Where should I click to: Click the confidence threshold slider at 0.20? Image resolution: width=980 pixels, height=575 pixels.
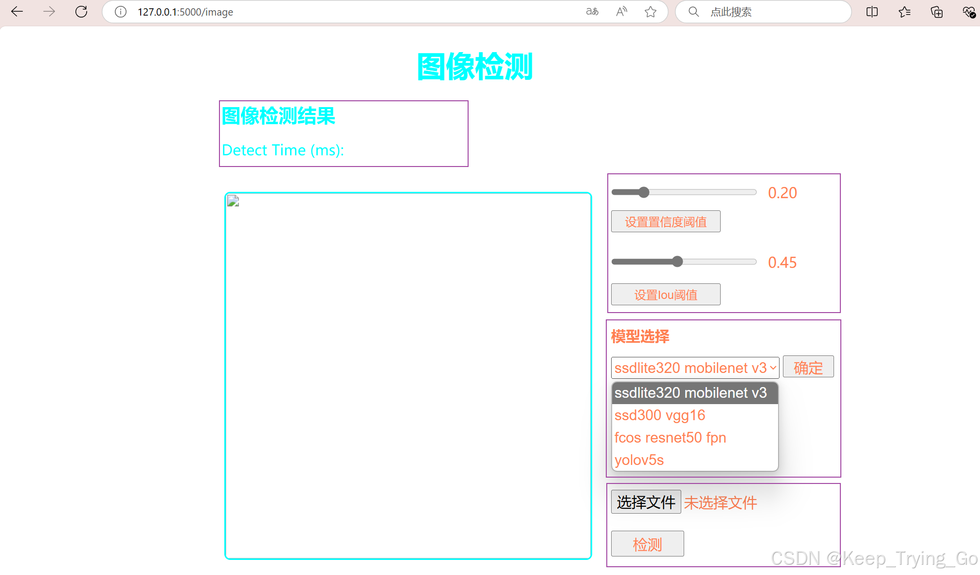644,192
